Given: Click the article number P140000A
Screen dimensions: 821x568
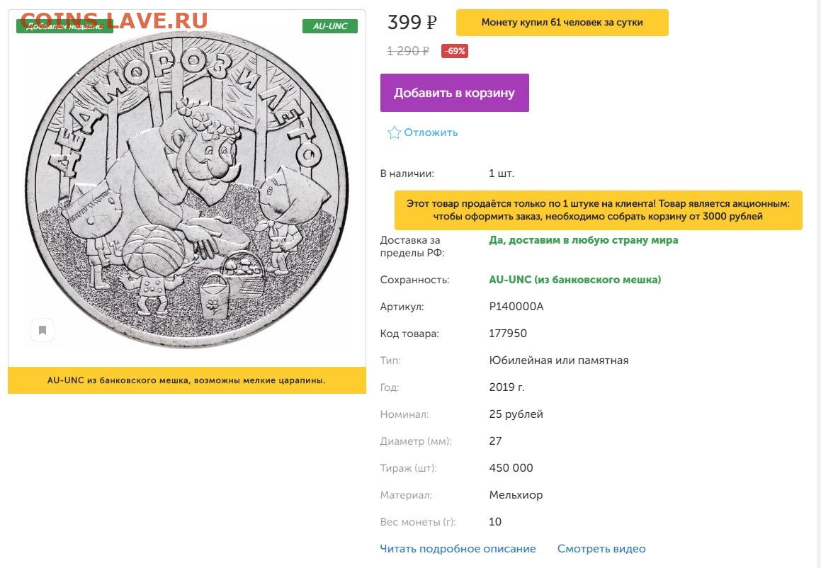Looking at the screenshot, I should [516, 307].
